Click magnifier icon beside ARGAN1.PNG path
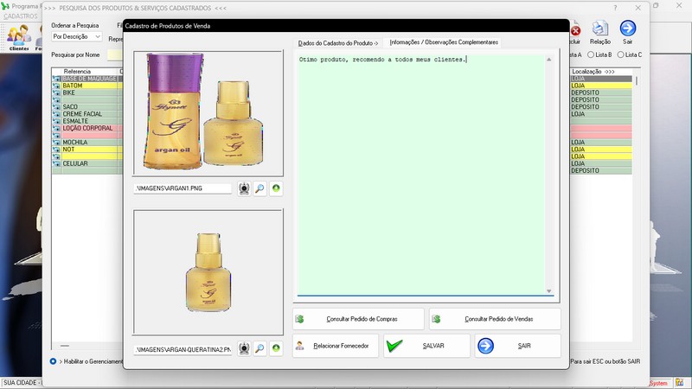 coord(260,188)
